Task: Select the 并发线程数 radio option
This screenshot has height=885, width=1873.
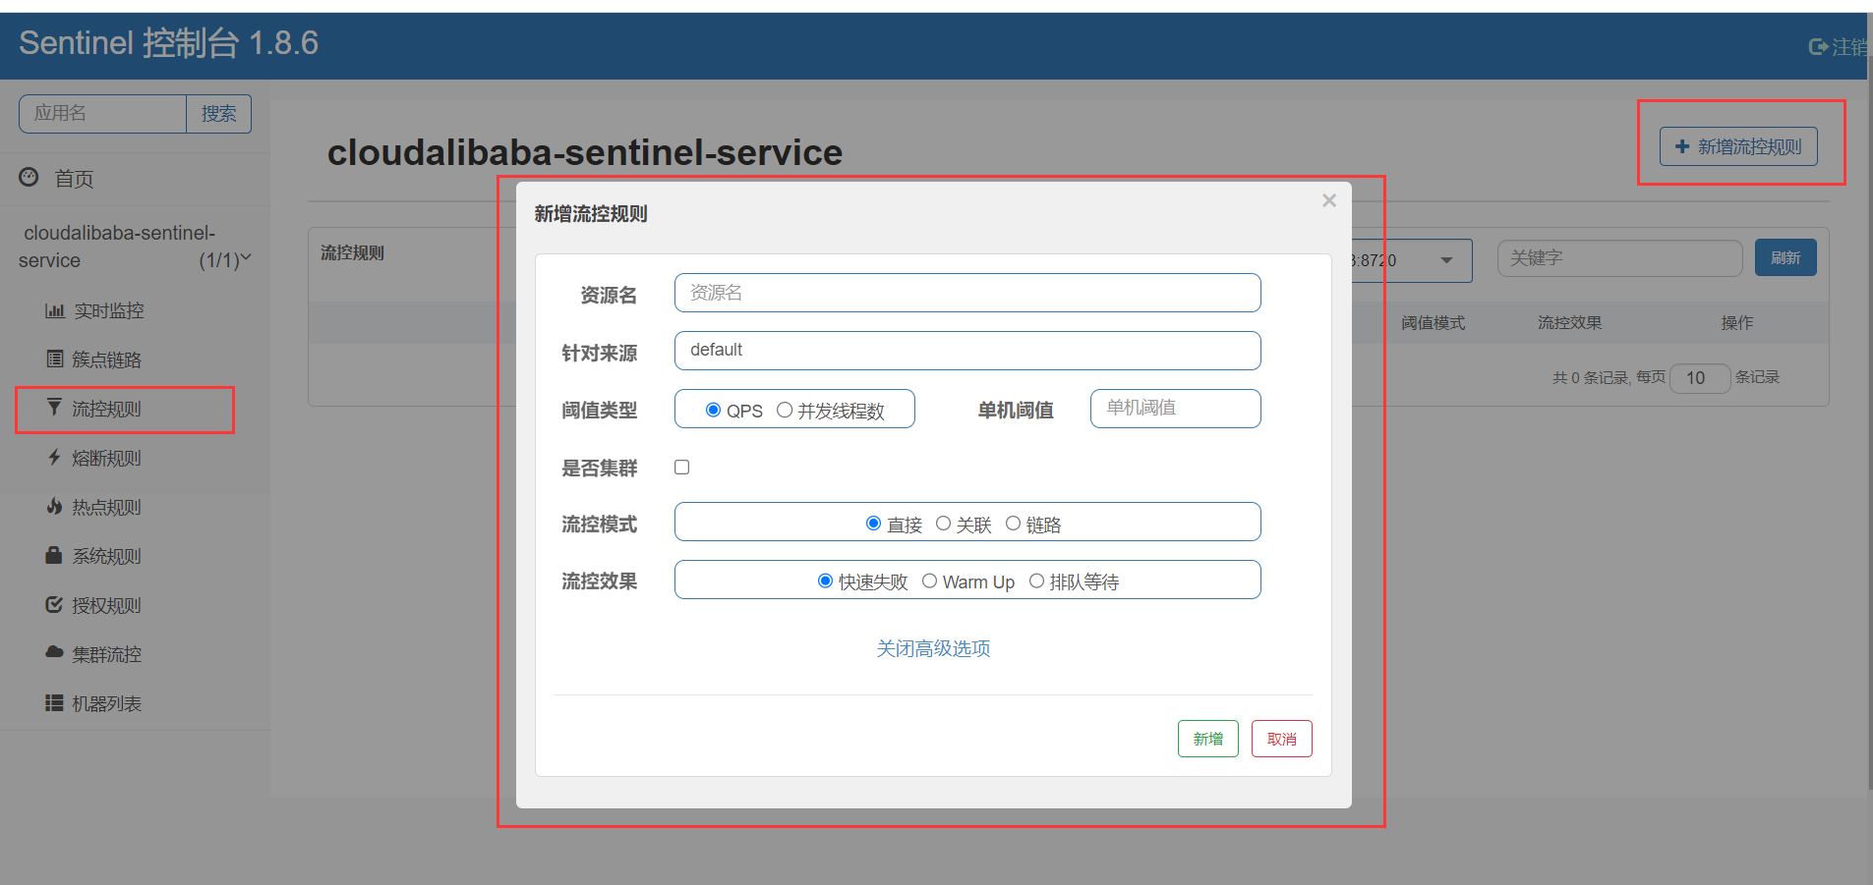Action: click(x=785, y=410)
